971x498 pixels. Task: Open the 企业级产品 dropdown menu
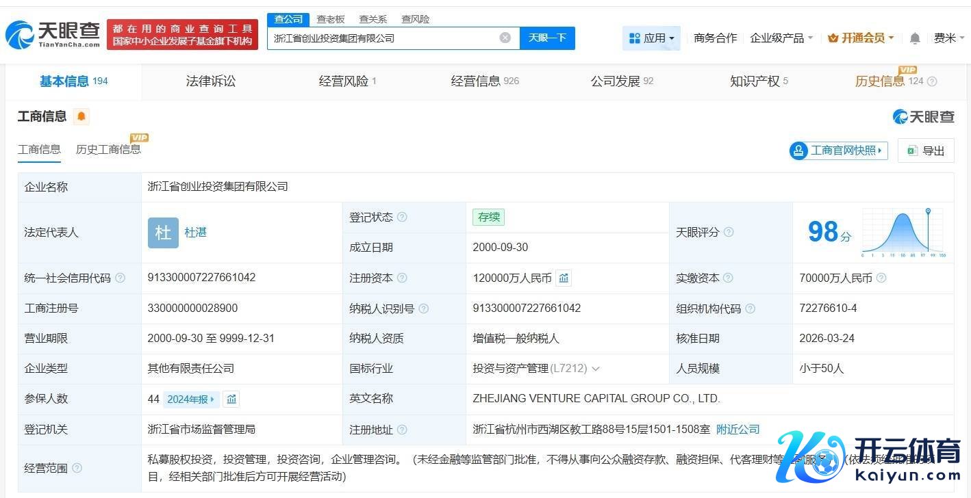[781, 38]
